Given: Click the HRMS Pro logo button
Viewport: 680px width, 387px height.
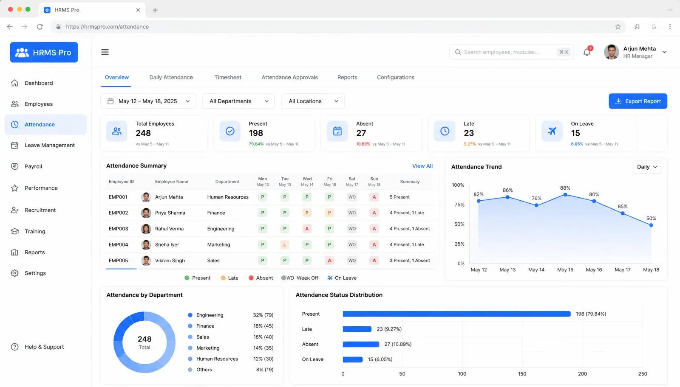Looking at the screenshot, I should (x=44, y=52).
